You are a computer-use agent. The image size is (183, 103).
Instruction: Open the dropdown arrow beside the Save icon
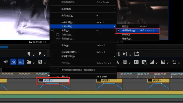[x=45, y=63]
